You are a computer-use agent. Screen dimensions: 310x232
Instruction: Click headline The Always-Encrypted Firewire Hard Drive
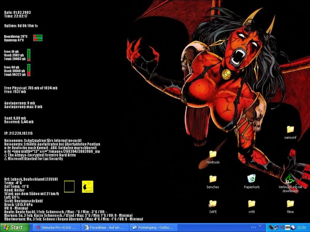point(40,155)
